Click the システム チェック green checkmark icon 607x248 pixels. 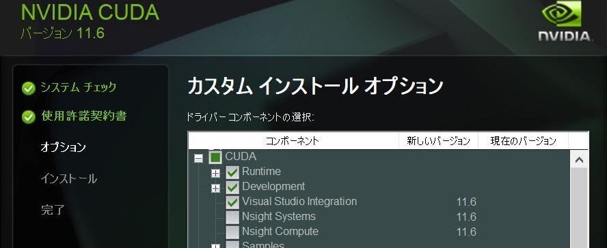(x=28, y=89)
